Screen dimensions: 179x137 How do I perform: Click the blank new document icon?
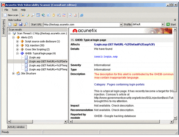click(10, 24)
